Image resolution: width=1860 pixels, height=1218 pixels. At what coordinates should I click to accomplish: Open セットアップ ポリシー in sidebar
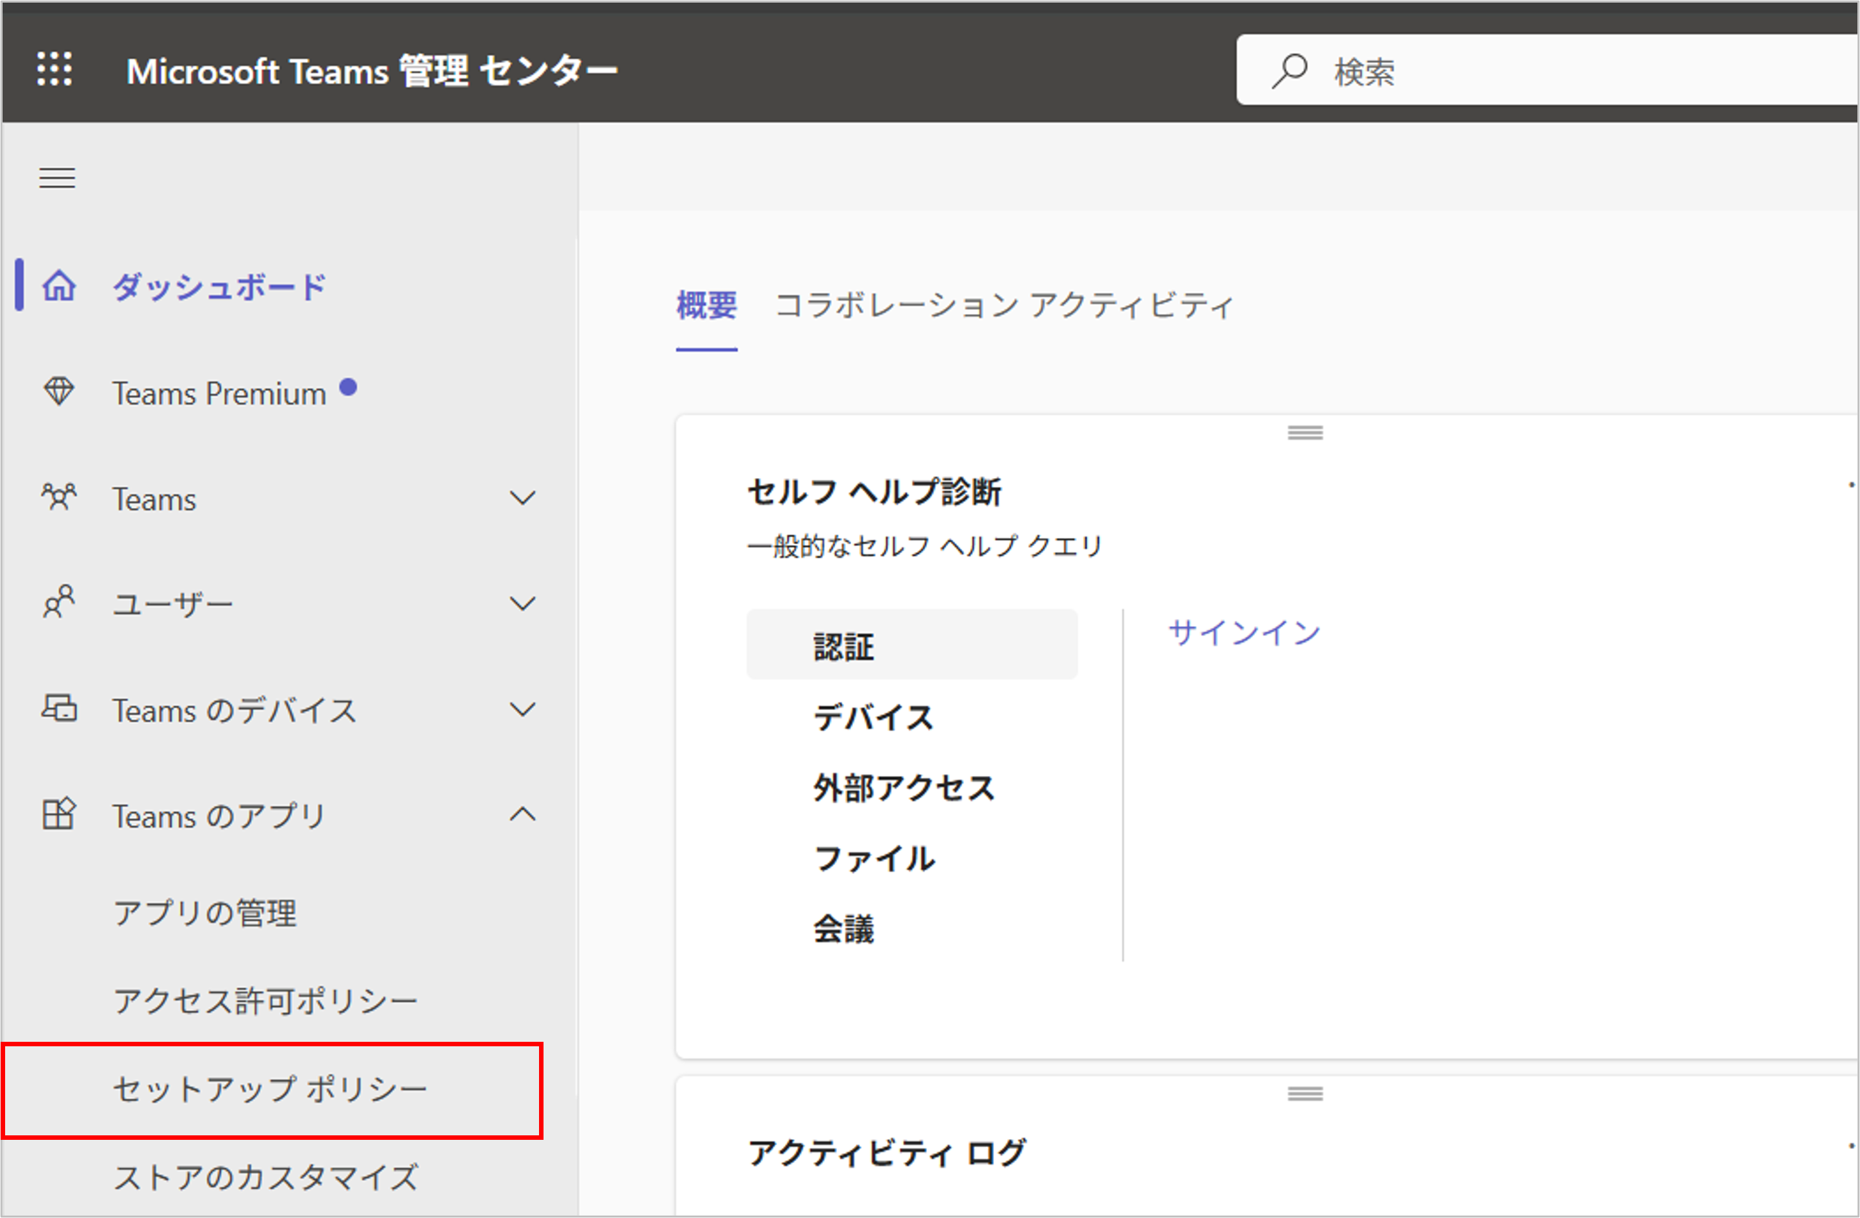[x=270, y=1090]
